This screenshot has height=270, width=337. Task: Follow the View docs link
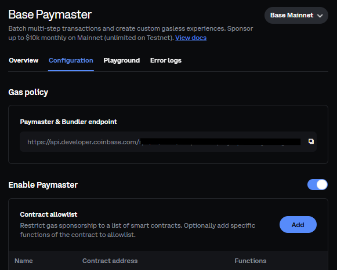coord(191,38)
